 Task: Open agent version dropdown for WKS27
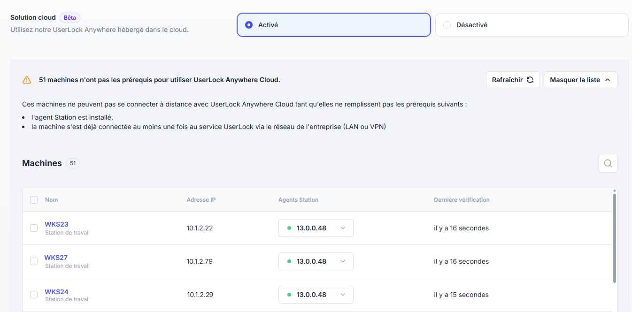click(342, 261)
